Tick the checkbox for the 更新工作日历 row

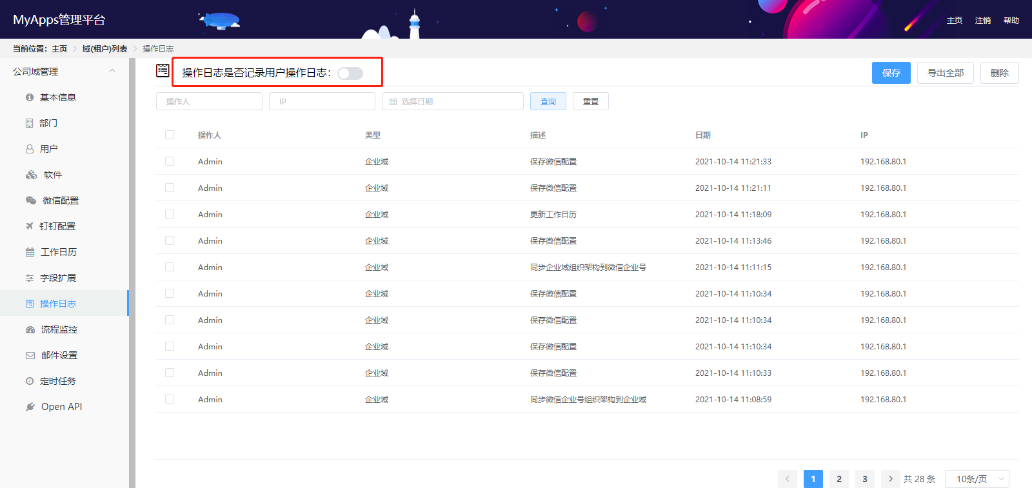(170, 214)
